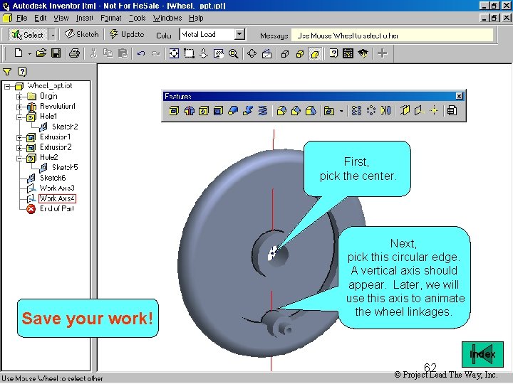Open the Visual Syllabus icon
This screenshot has width=513, height=384.
click(348, 53)
